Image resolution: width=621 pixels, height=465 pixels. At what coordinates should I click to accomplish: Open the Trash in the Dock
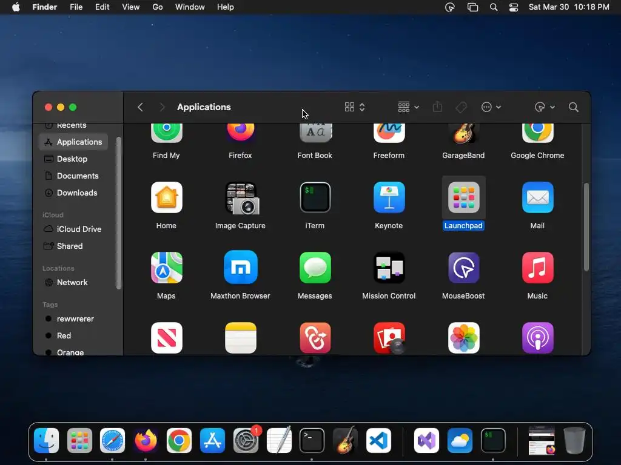pos(575,440)
